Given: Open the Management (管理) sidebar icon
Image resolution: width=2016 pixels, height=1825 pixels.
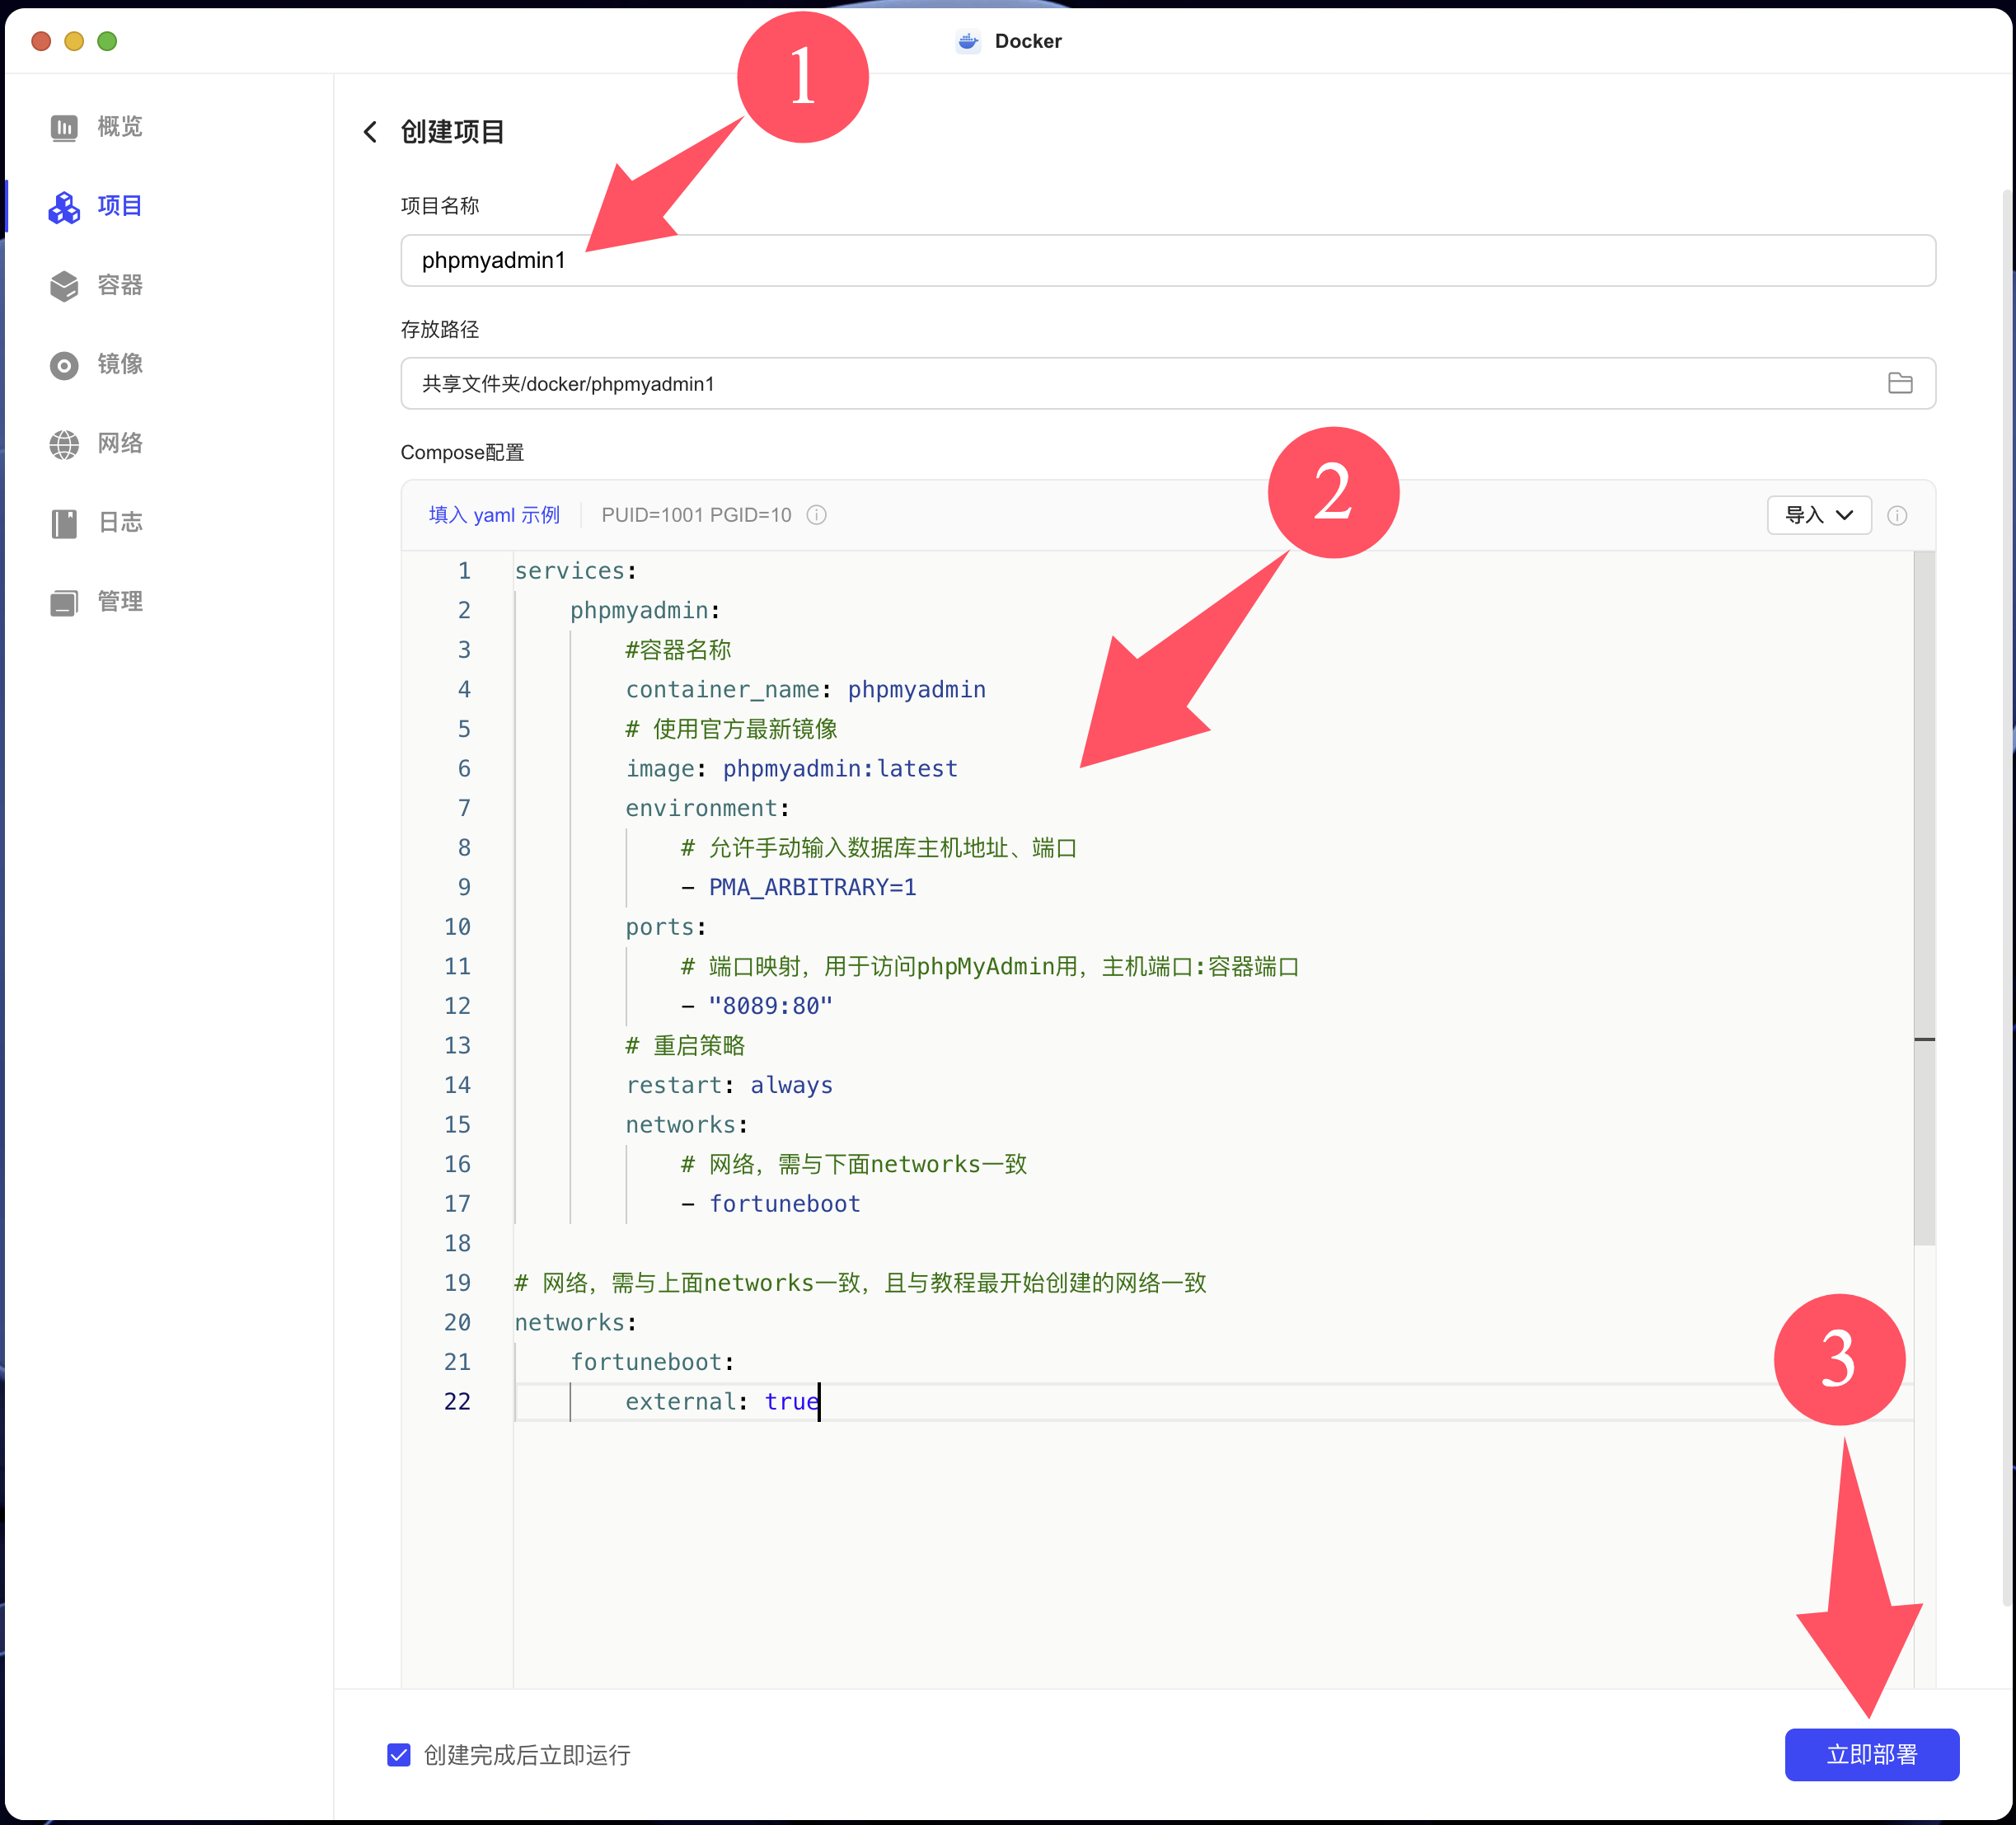Looking at the screenshot, I should point(64,602).
